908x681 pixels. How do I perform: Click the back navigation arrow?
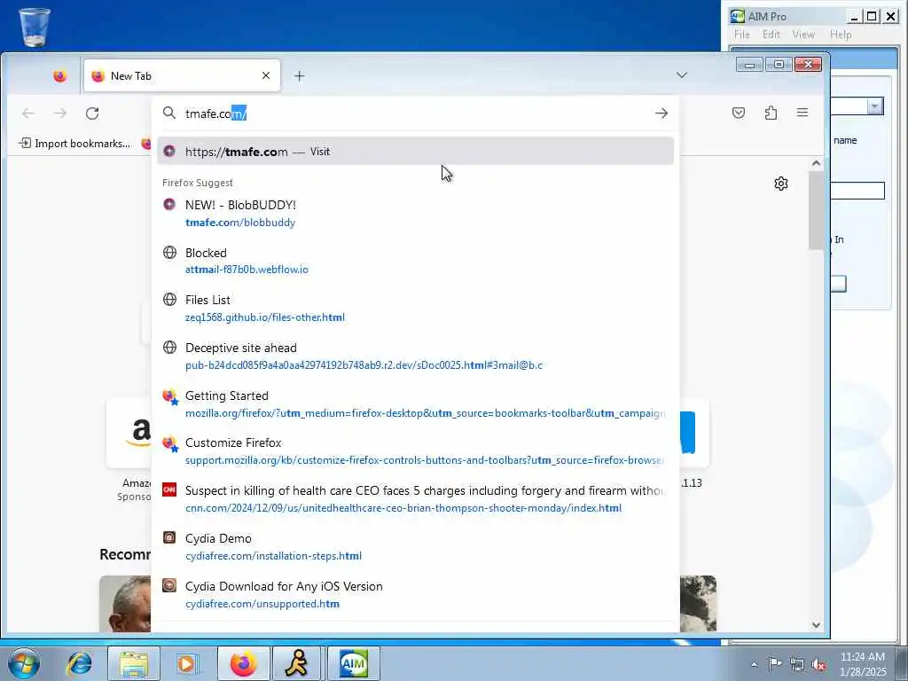pos(27,113)
